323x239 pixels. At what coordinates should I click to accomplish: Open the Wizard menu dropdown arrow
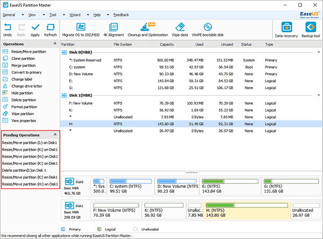coord(88,15)
